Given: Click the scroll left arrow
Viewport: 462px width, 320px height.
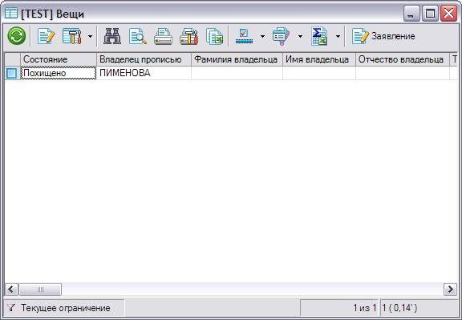Looking at the screenshot, I should (x=11, y=290).
